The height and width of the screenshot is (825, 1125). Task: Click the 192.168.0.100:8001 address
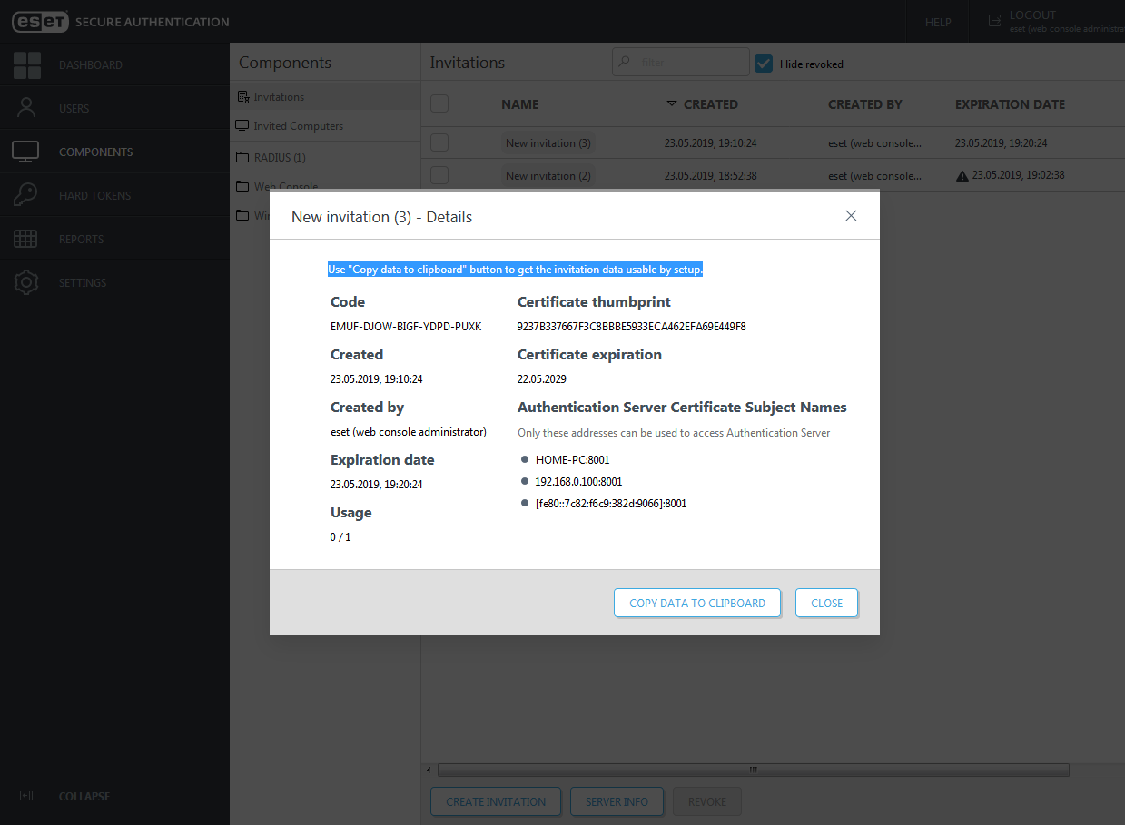pos(579,482)
